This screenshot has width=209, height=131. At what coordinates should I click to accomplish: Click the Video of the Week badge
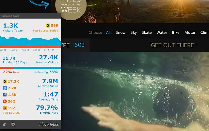coord(71,8)
